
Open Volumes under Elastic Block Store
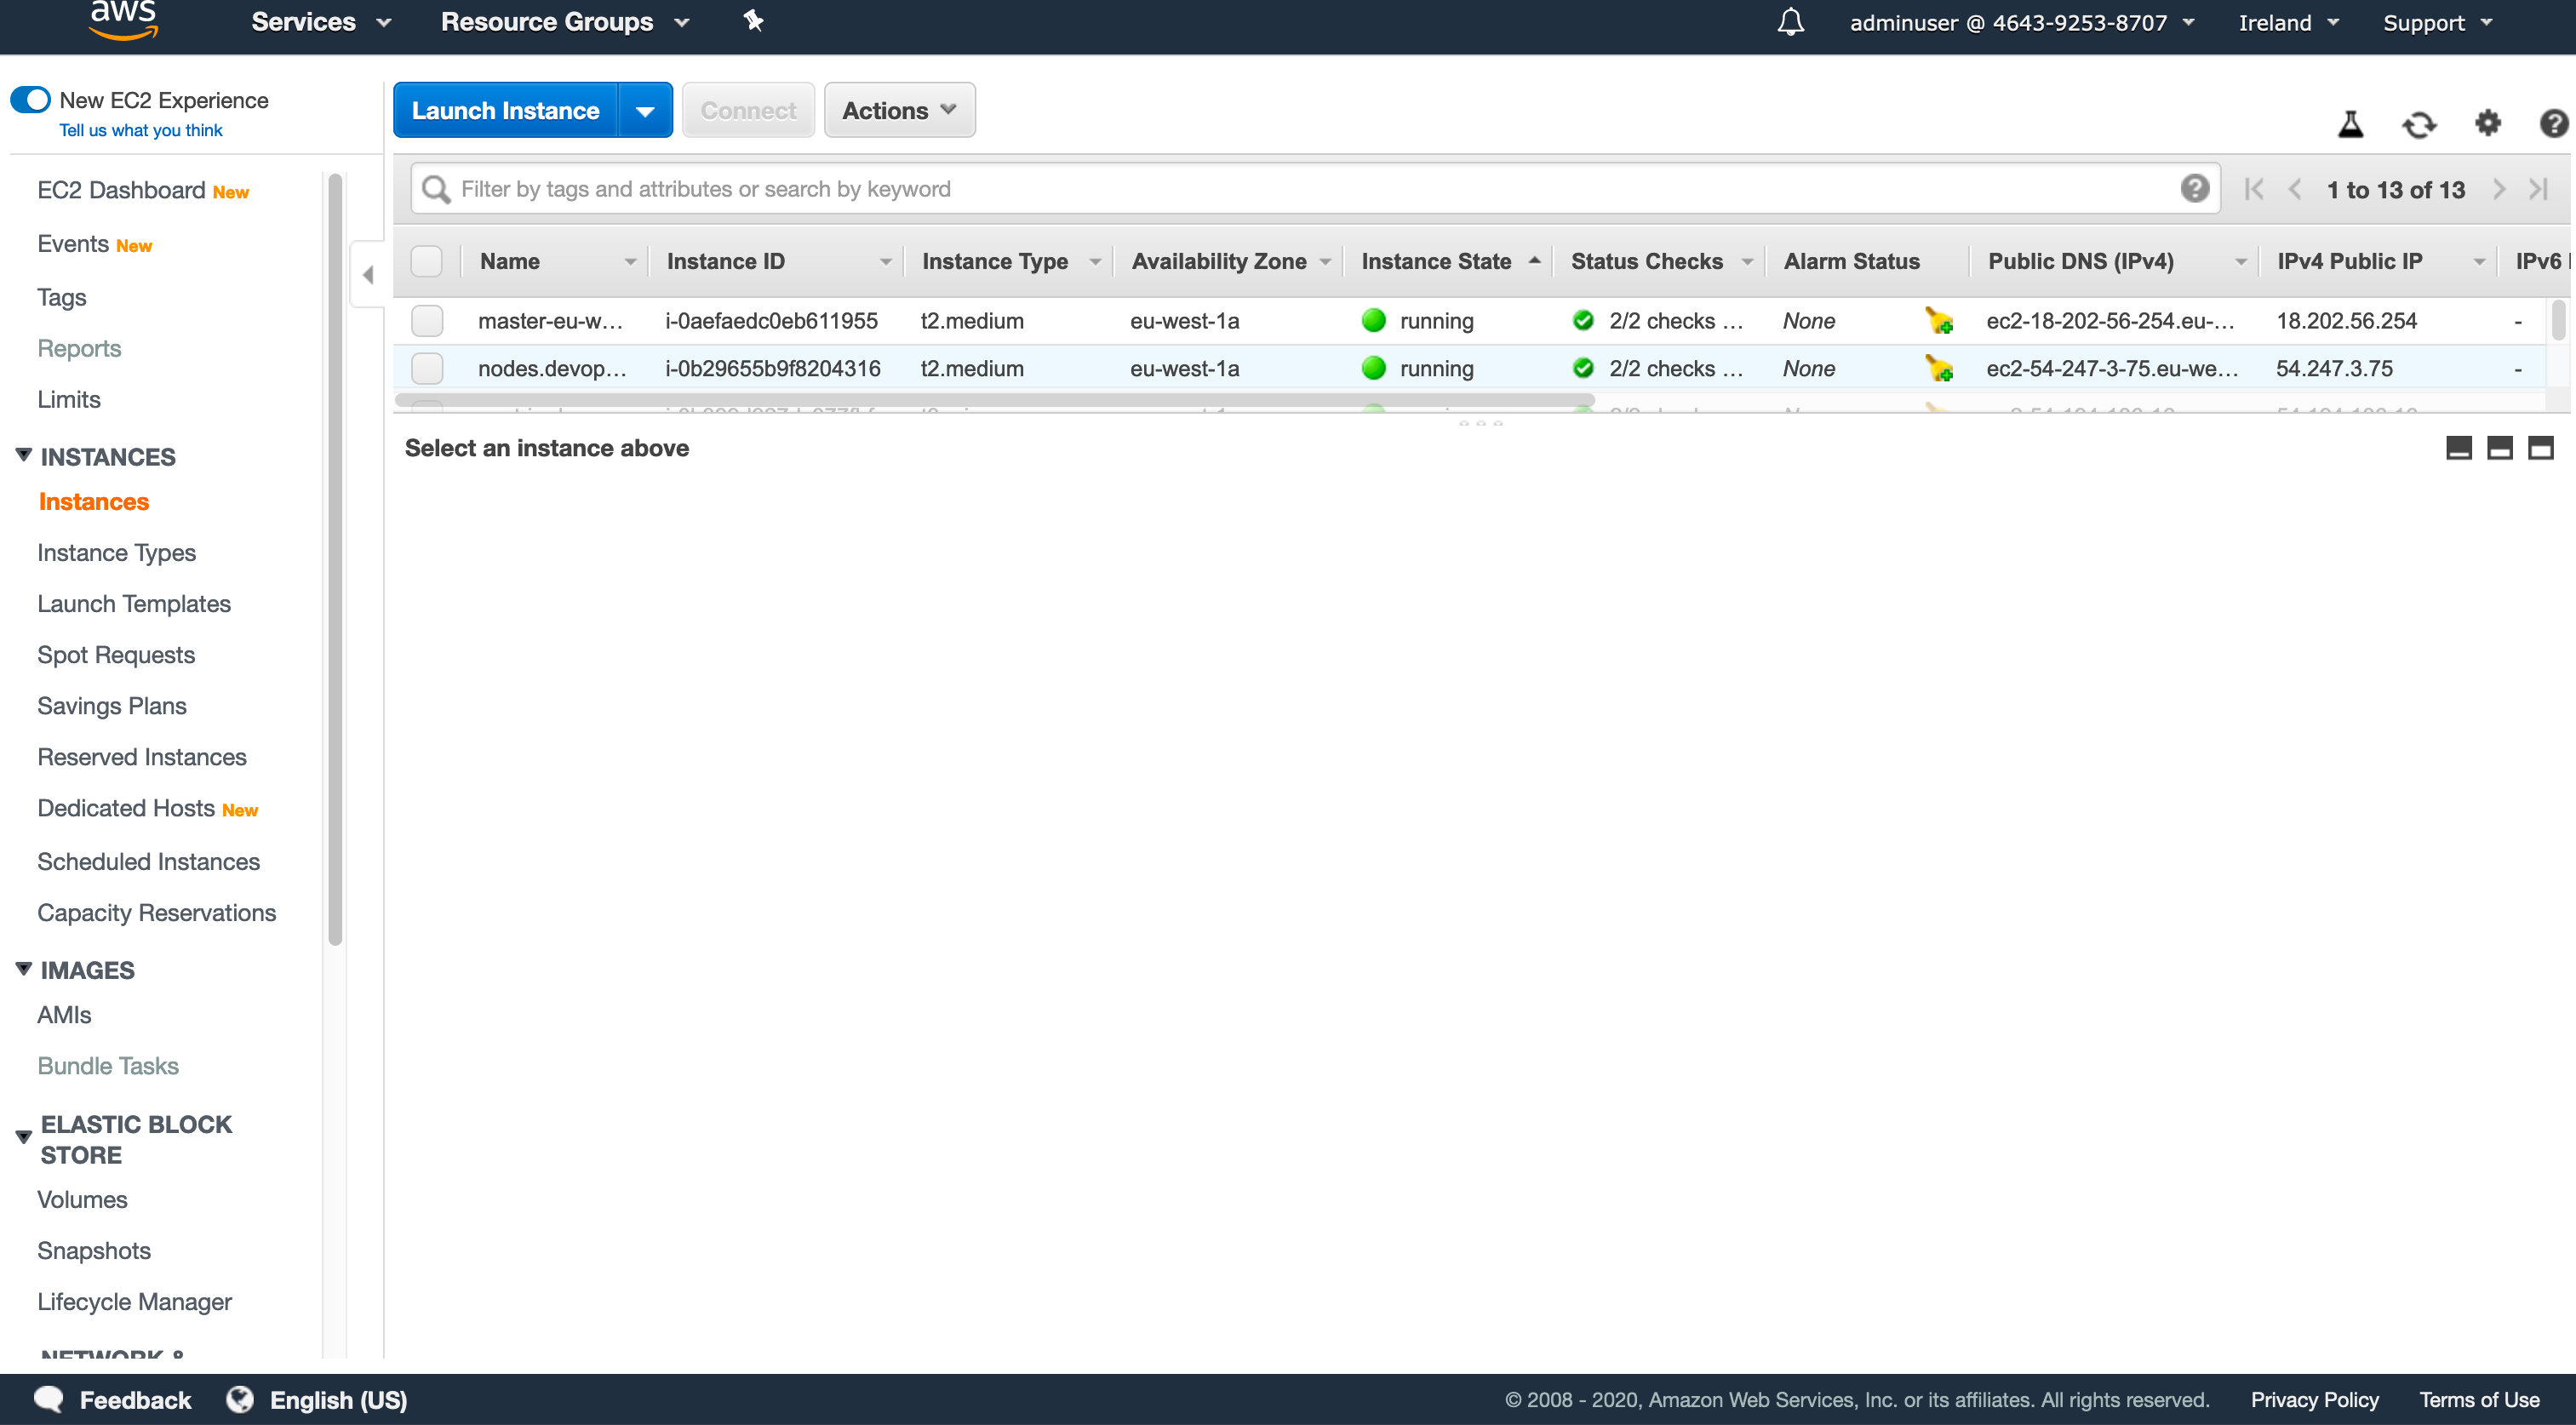[82, 1199]
